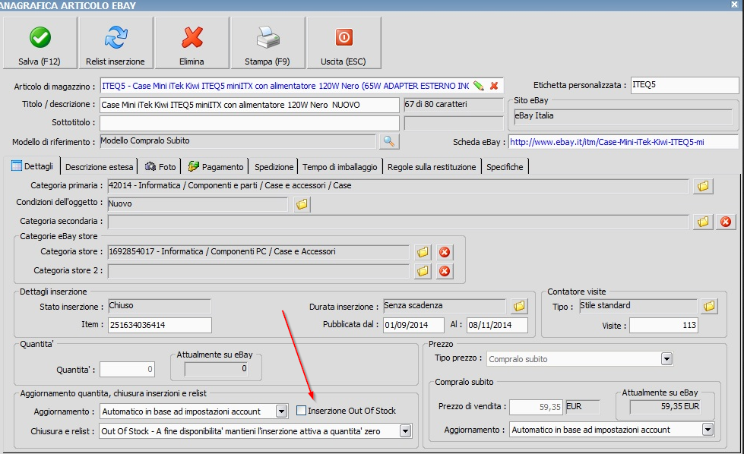This screenshot has width=744, height=454.
Task: Browse Categoria store with its folder icon
Action: (x=423, y=252)
